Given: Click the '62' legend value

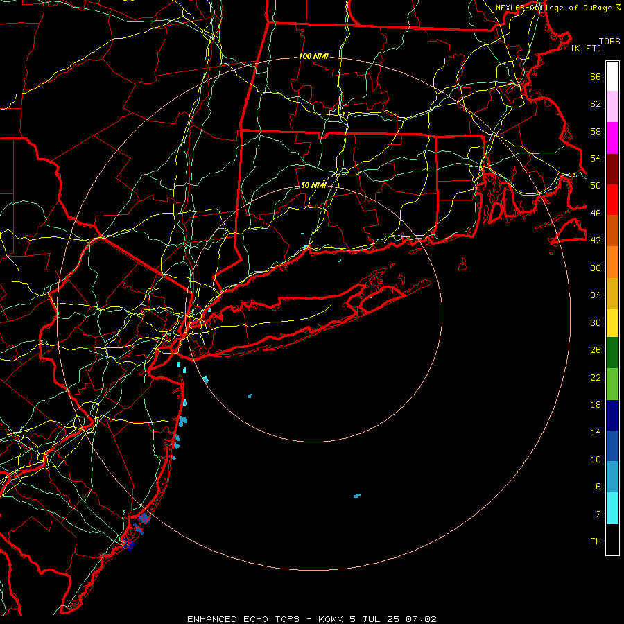Looking at the screenshot, I should pyautogui.click(x=596, y=103).
